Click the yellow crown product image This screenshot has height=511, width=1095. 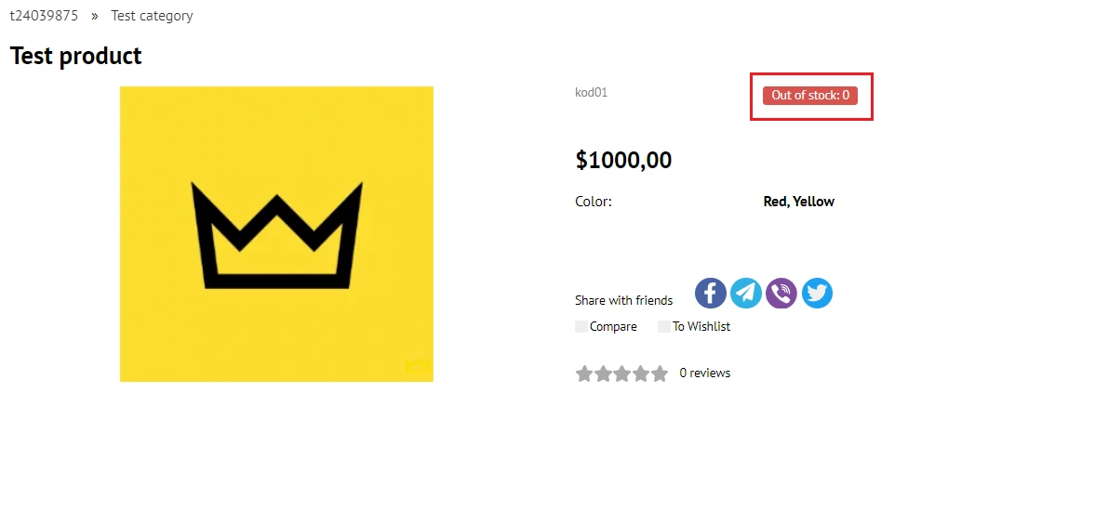tap(276, 234)
